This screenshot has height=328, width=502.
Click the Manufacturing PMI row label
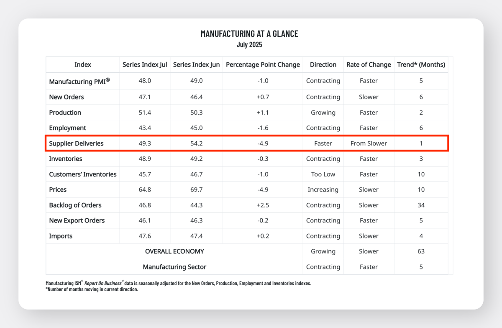79,81
